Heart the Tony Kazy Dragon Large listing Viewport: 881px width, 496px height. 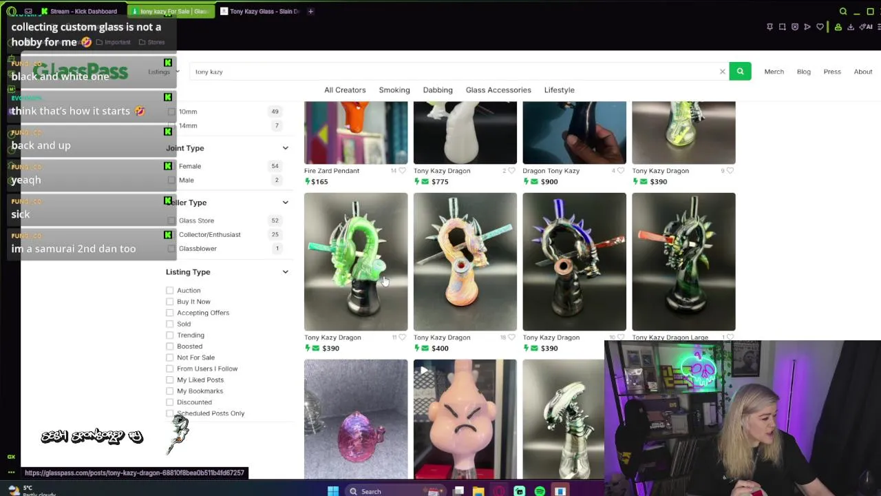point(730,338)
